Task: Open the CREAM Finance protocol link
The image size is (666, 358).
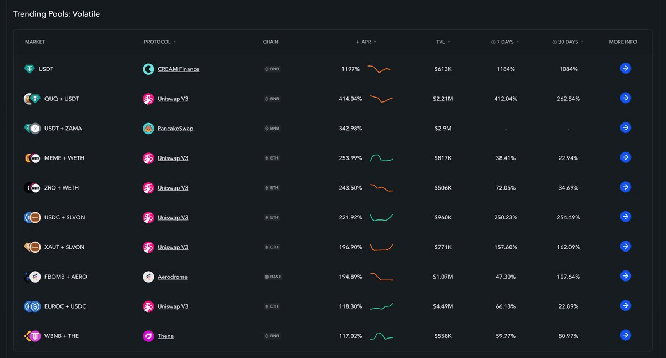Action: (x=178, y=69)
